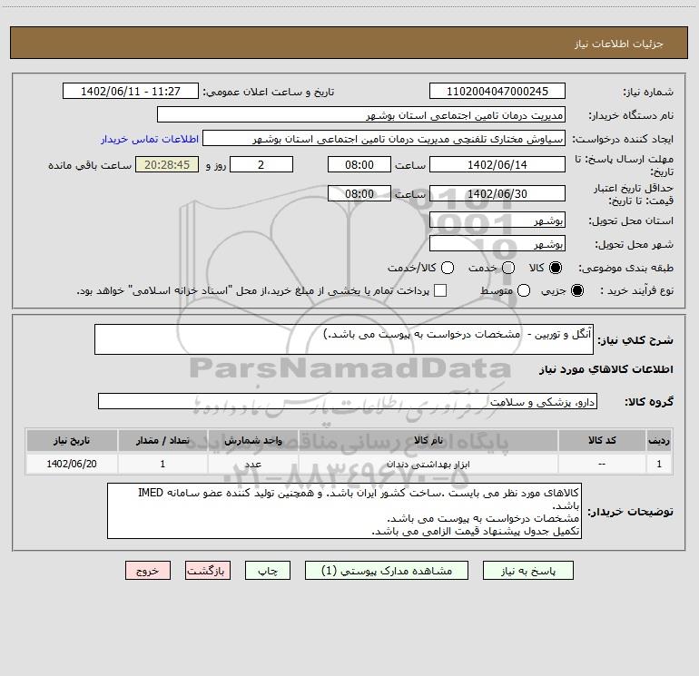Open the اطلاعات تماس خریدار link
699x676 pixels.
[x=150, y=139]
